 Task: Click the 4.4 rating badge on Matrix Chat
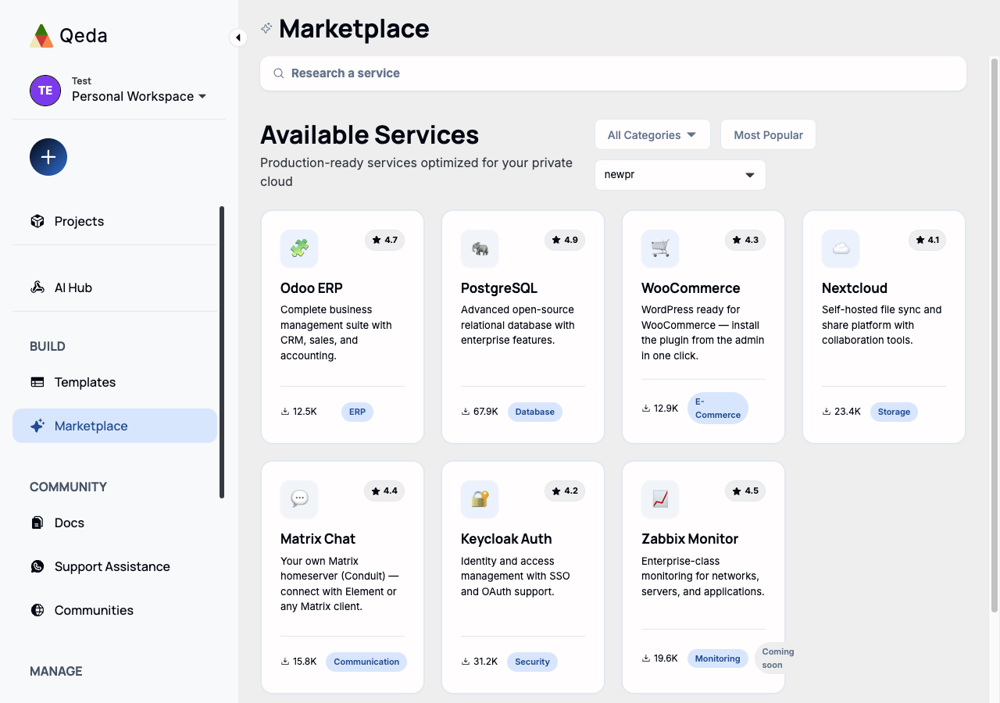384,491
